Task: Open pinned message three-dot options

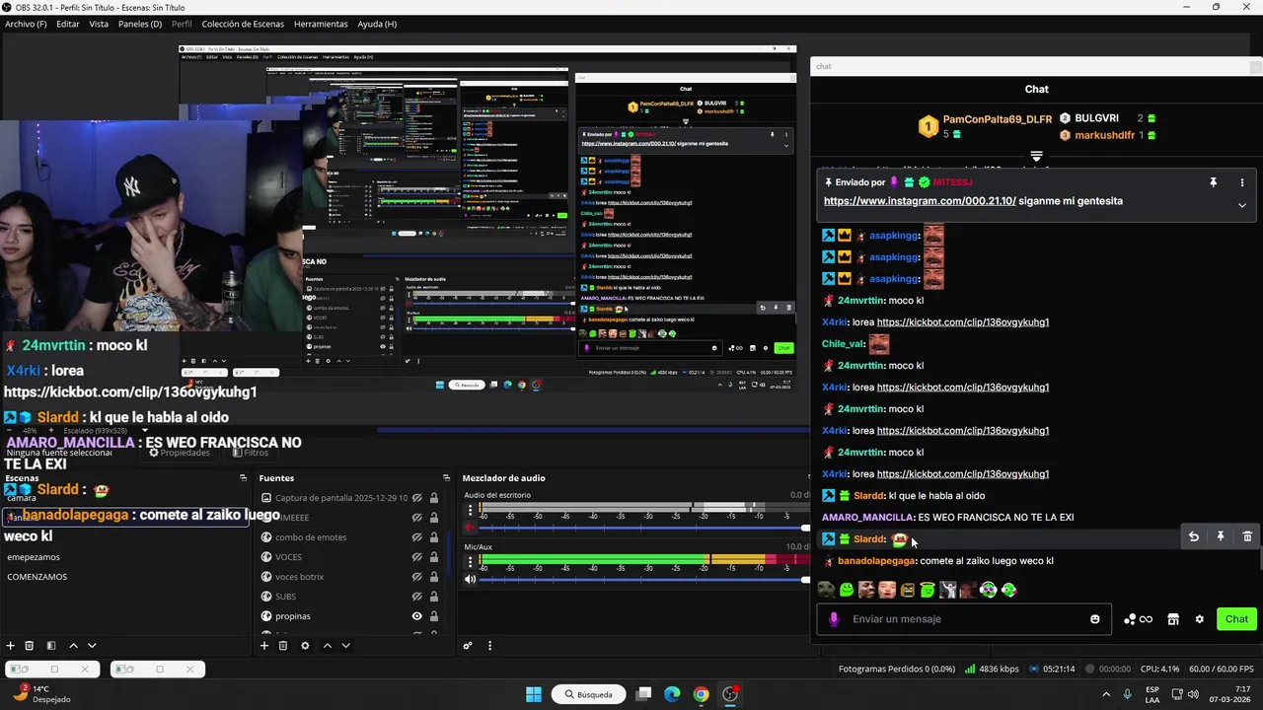Action: (x=1242, y=182)
